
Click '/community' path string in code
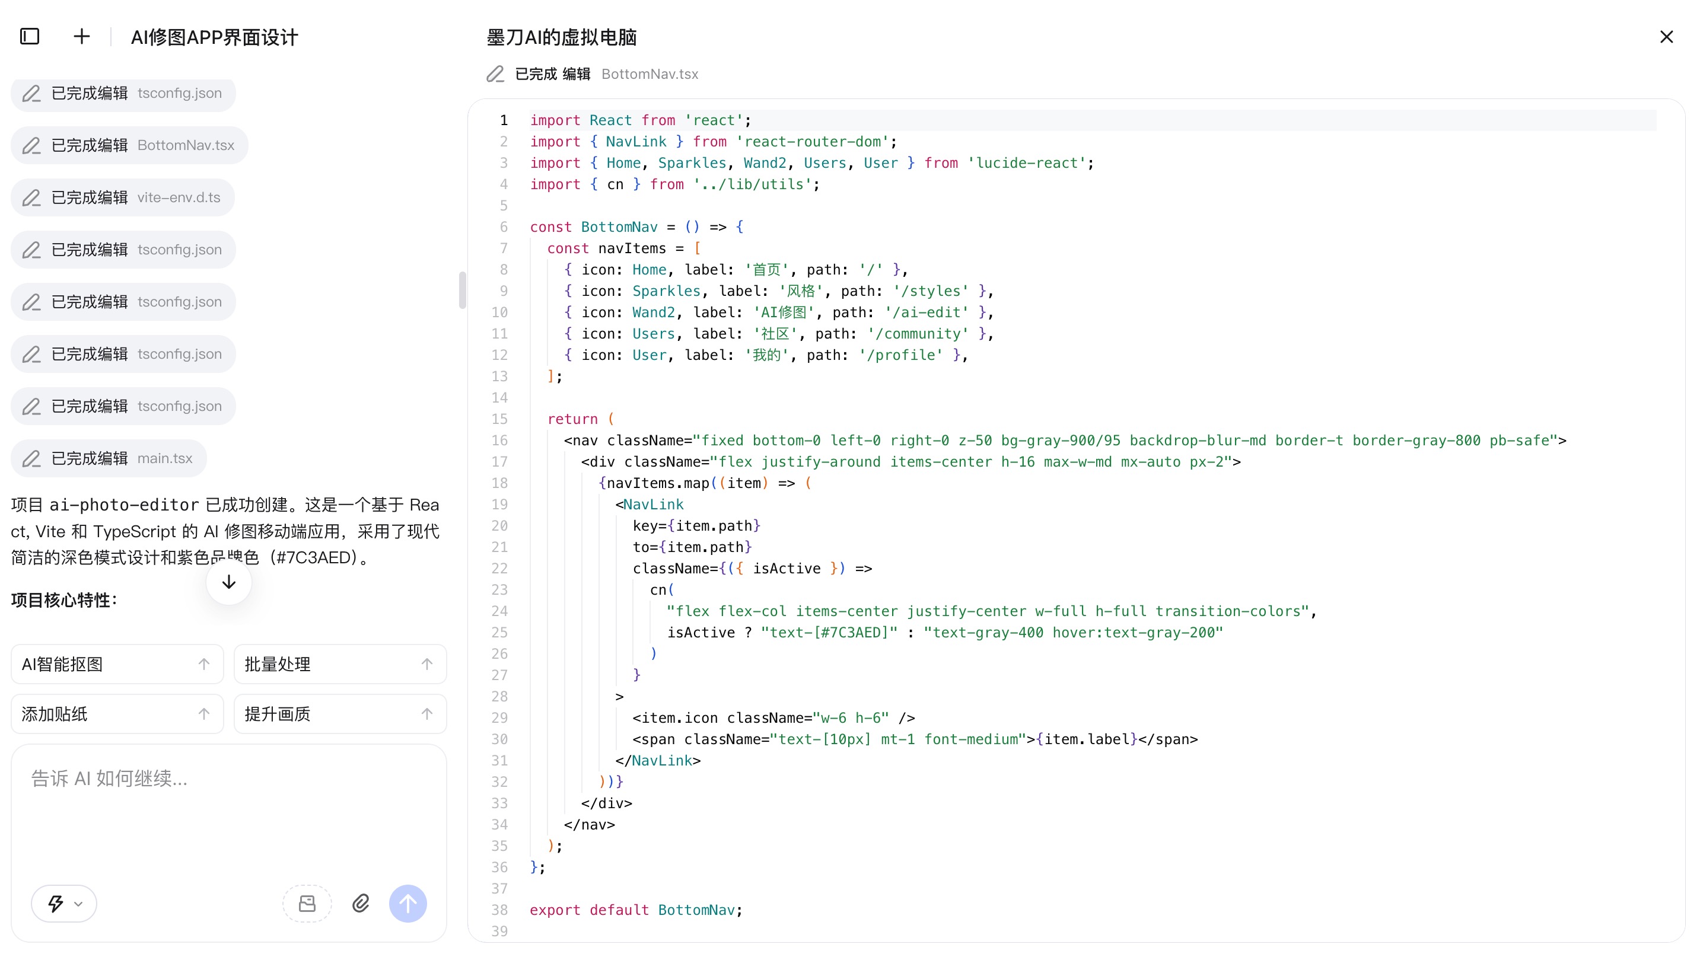click(x=919, y=334)
